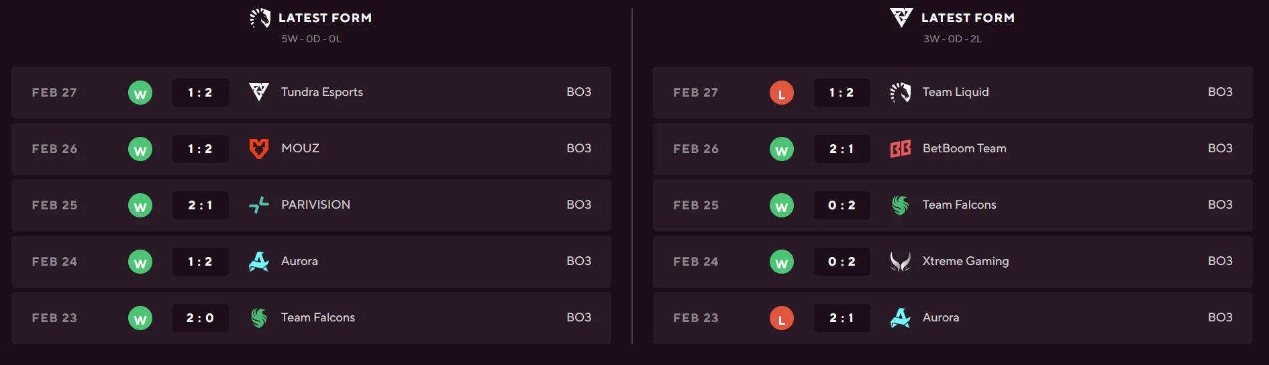Click the 2:1 score against BetBoom Team

(842, 149)
